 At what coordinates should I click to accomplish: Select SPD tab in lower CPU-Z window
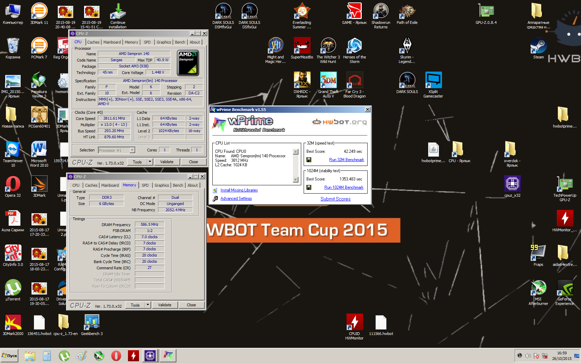point(145,185)
